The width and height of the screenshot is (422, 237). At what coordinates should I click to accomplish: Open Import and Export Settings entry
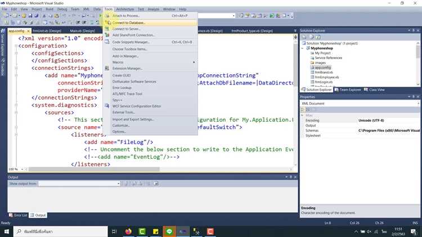[x=150, y=119]
